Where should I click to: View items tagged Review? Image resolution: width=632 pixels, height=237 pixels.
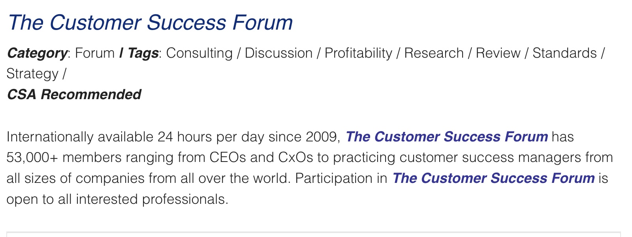[498, 53]
